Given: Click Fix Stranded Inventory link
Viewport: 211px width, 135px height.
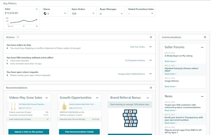Looking at the screenshot, I should 135,61.
